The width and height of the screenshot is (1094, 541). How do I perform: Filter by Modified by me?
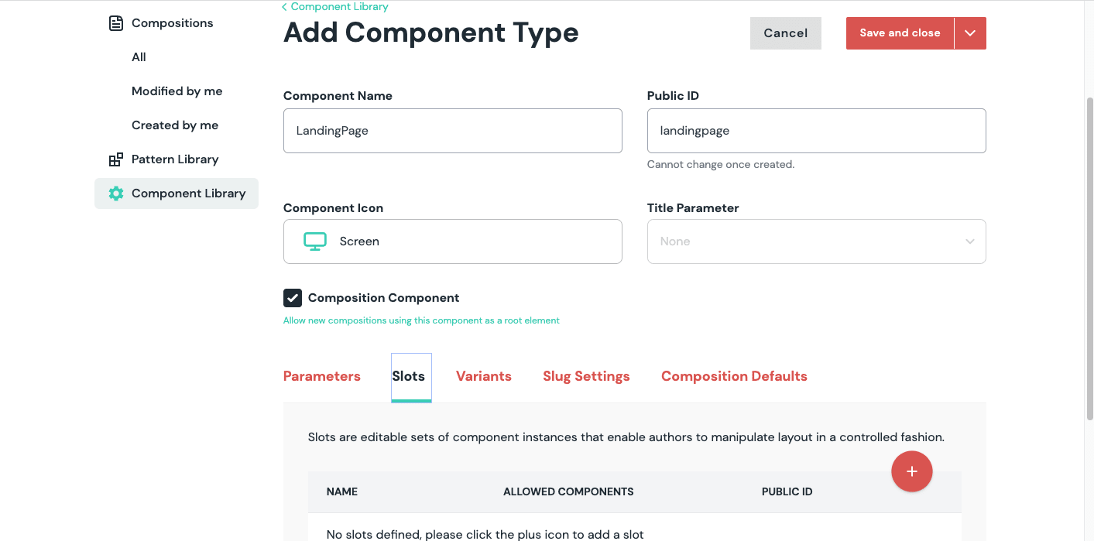coord(177,91)
